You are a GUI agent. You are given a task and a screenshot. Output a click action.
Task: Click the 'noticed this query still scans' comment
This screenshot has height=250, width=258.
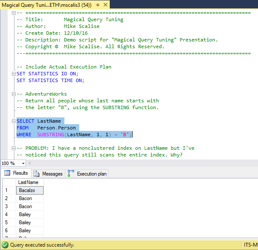pos(100,155)
